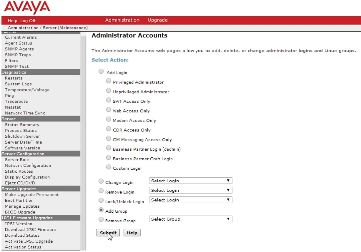The image size is (361, 252).
Task: Open Network Time Sync
Action: (25, 113)
